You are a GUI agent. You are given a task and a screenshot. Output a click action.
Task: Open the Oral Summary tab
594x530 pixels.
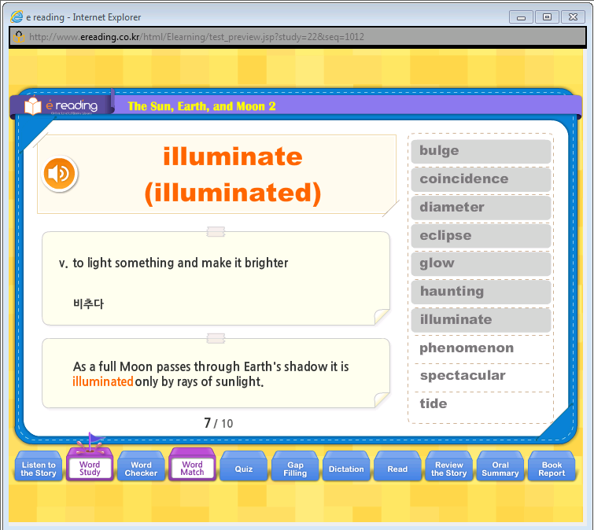[x=500, y=466]
